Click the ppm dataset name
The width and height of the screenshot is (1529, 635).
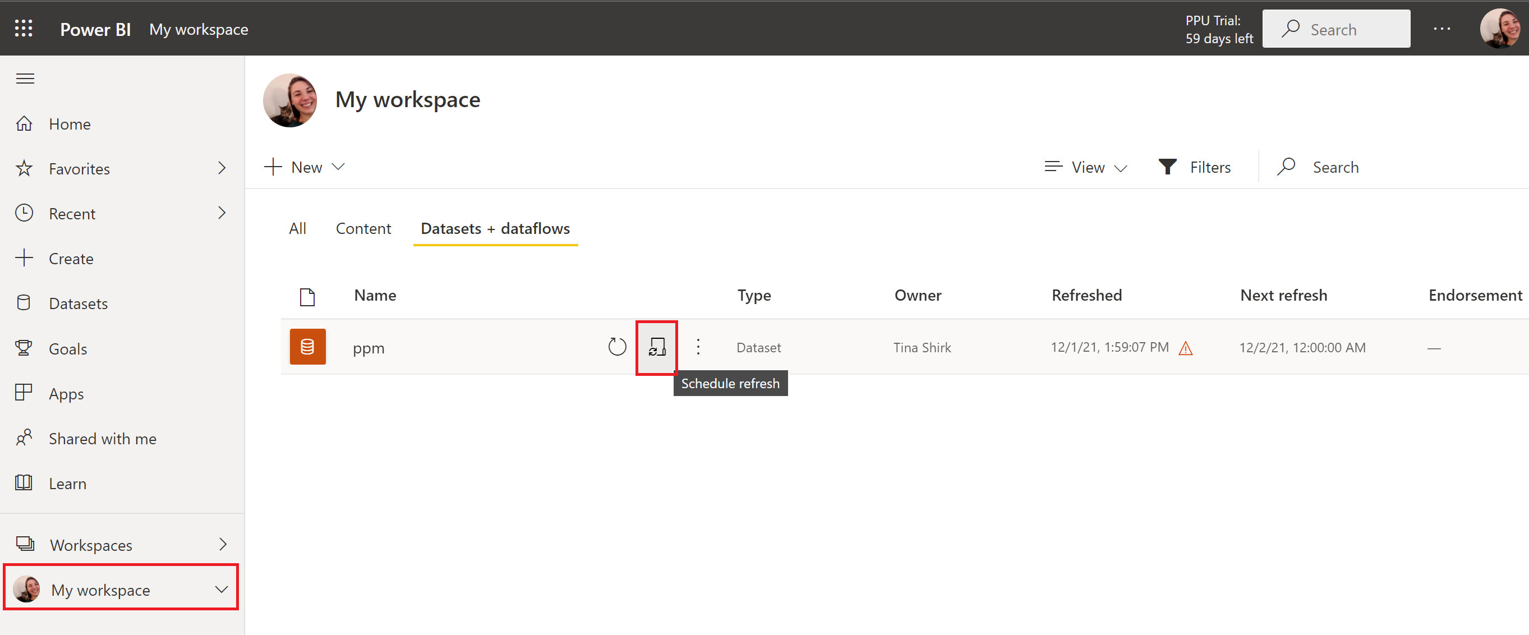pos(369,348)
